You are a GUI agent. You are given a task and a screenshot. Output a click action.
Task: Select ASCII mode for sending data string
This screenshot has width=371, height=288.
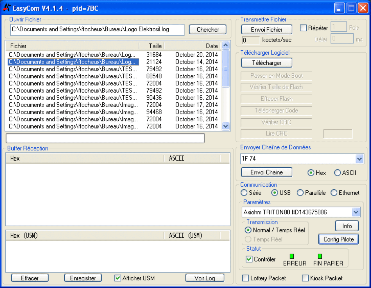tap(337, 173)
